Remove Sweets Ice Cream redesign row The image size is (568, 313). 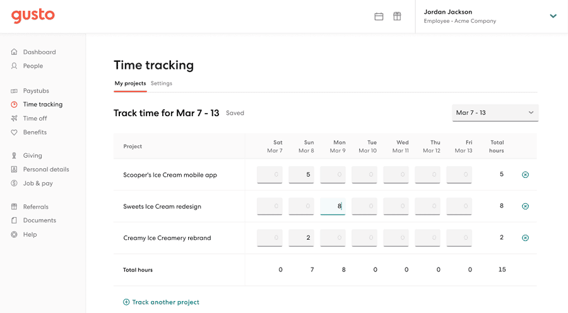(x=525, y=206)
